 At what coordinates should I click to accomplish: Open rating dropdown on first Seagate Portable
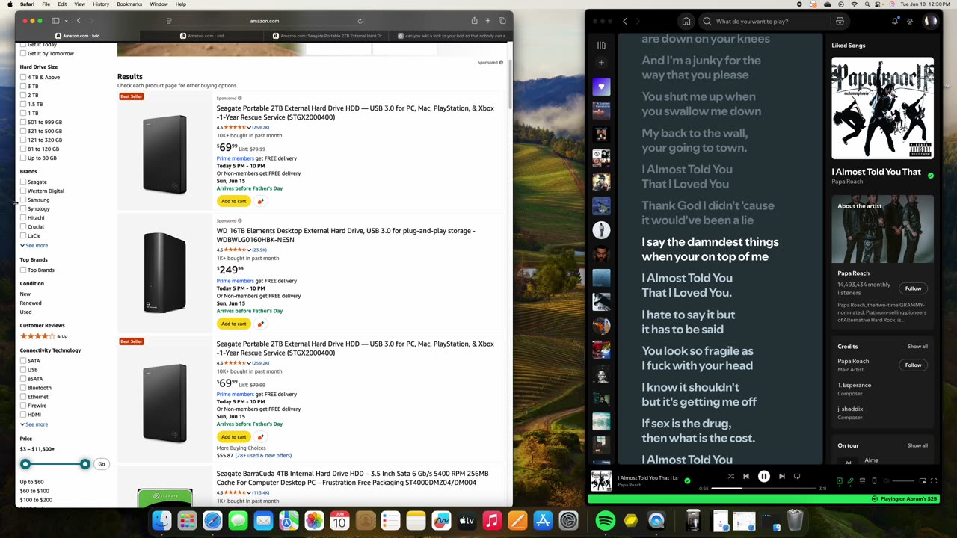point(249,127)
